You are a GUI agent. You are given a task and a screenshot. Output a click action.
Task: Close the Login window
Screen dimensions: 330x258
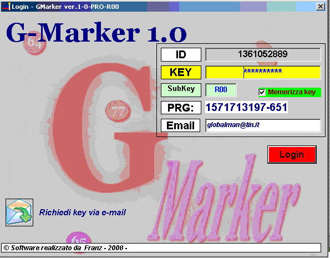[321, 7]
